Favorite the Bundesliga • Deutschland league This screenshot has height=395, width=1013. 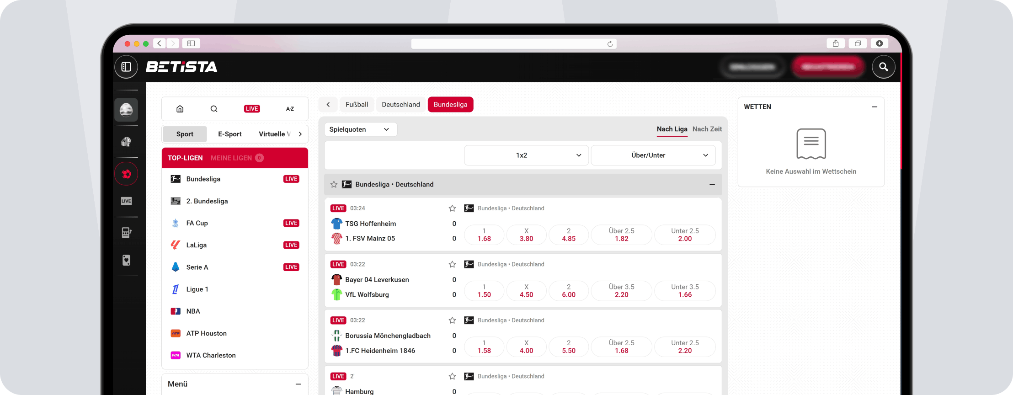coord(334,184)
